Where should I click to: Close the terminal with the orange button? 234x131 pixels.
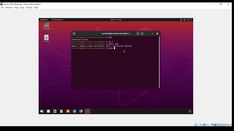click(157, 33)
